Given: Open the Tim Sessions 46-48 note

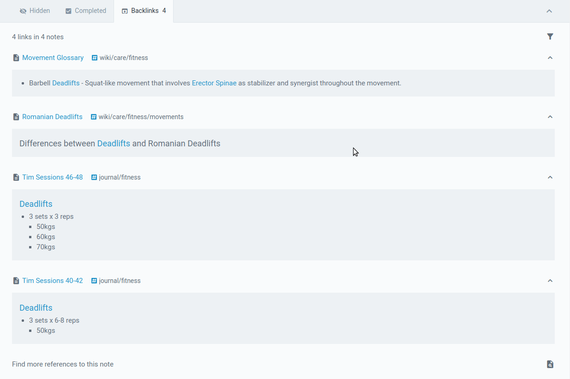Looking at the screenshot, I should [53, 177].
